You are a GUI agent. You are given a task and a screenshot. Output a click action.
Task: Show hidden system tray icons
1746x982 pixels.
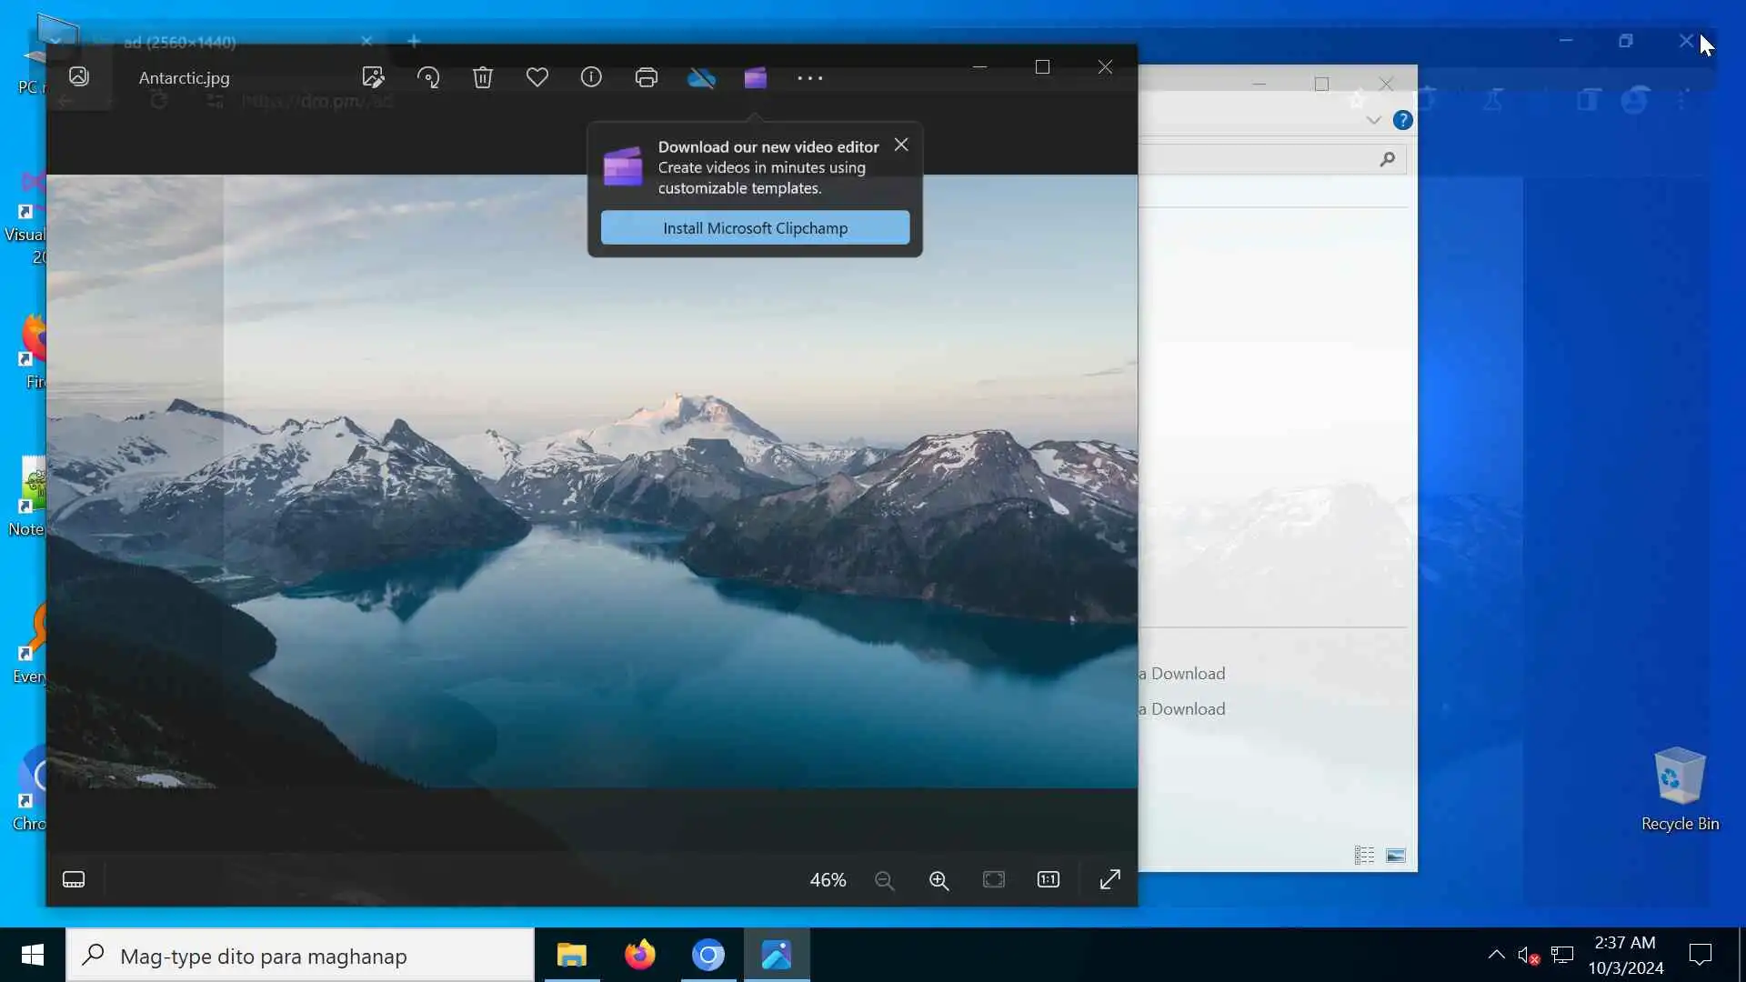click(x=1496, y=955)
